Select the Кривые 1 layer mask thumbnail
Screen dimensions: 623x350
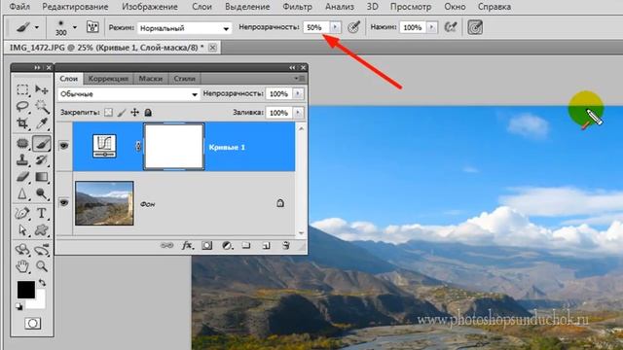[173, 147]
